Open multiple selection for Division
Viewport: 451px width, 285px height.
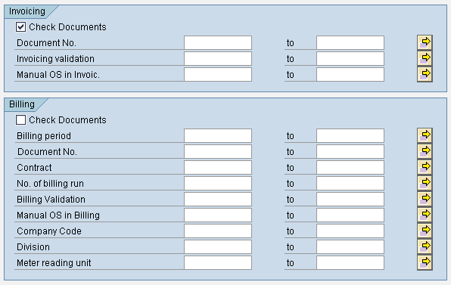point(425,246)
